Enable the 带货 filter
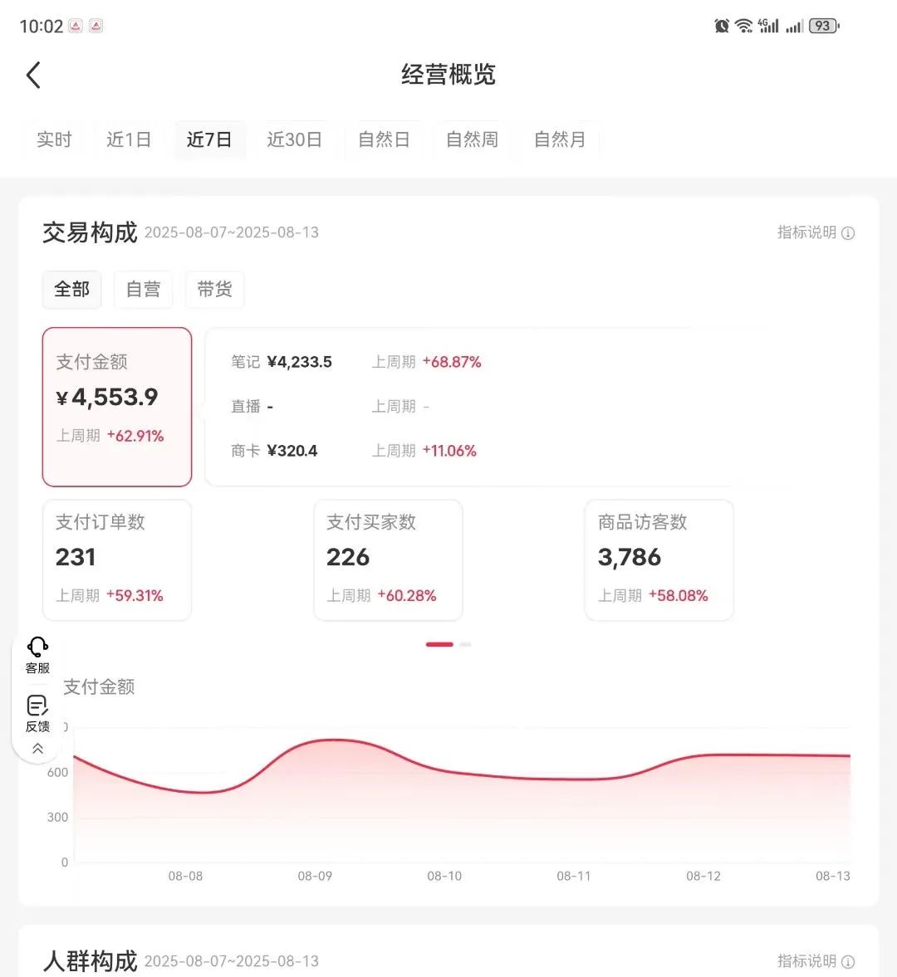 214,289
